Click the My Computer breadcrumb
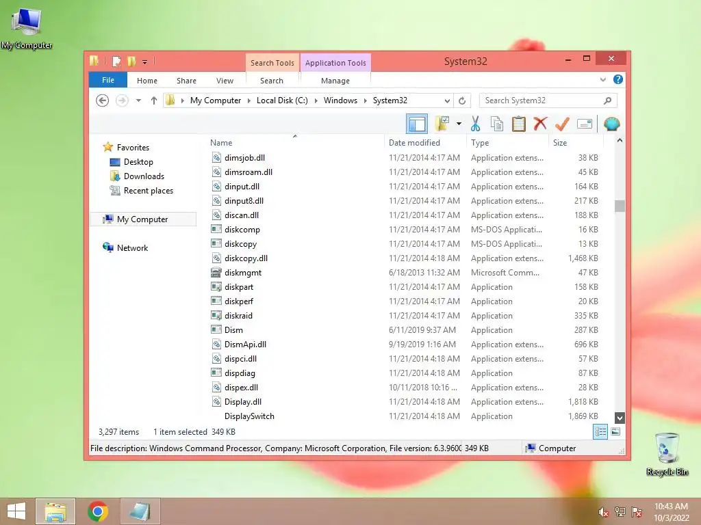Viewport: 701px width, 525px height. coord(216,100)
